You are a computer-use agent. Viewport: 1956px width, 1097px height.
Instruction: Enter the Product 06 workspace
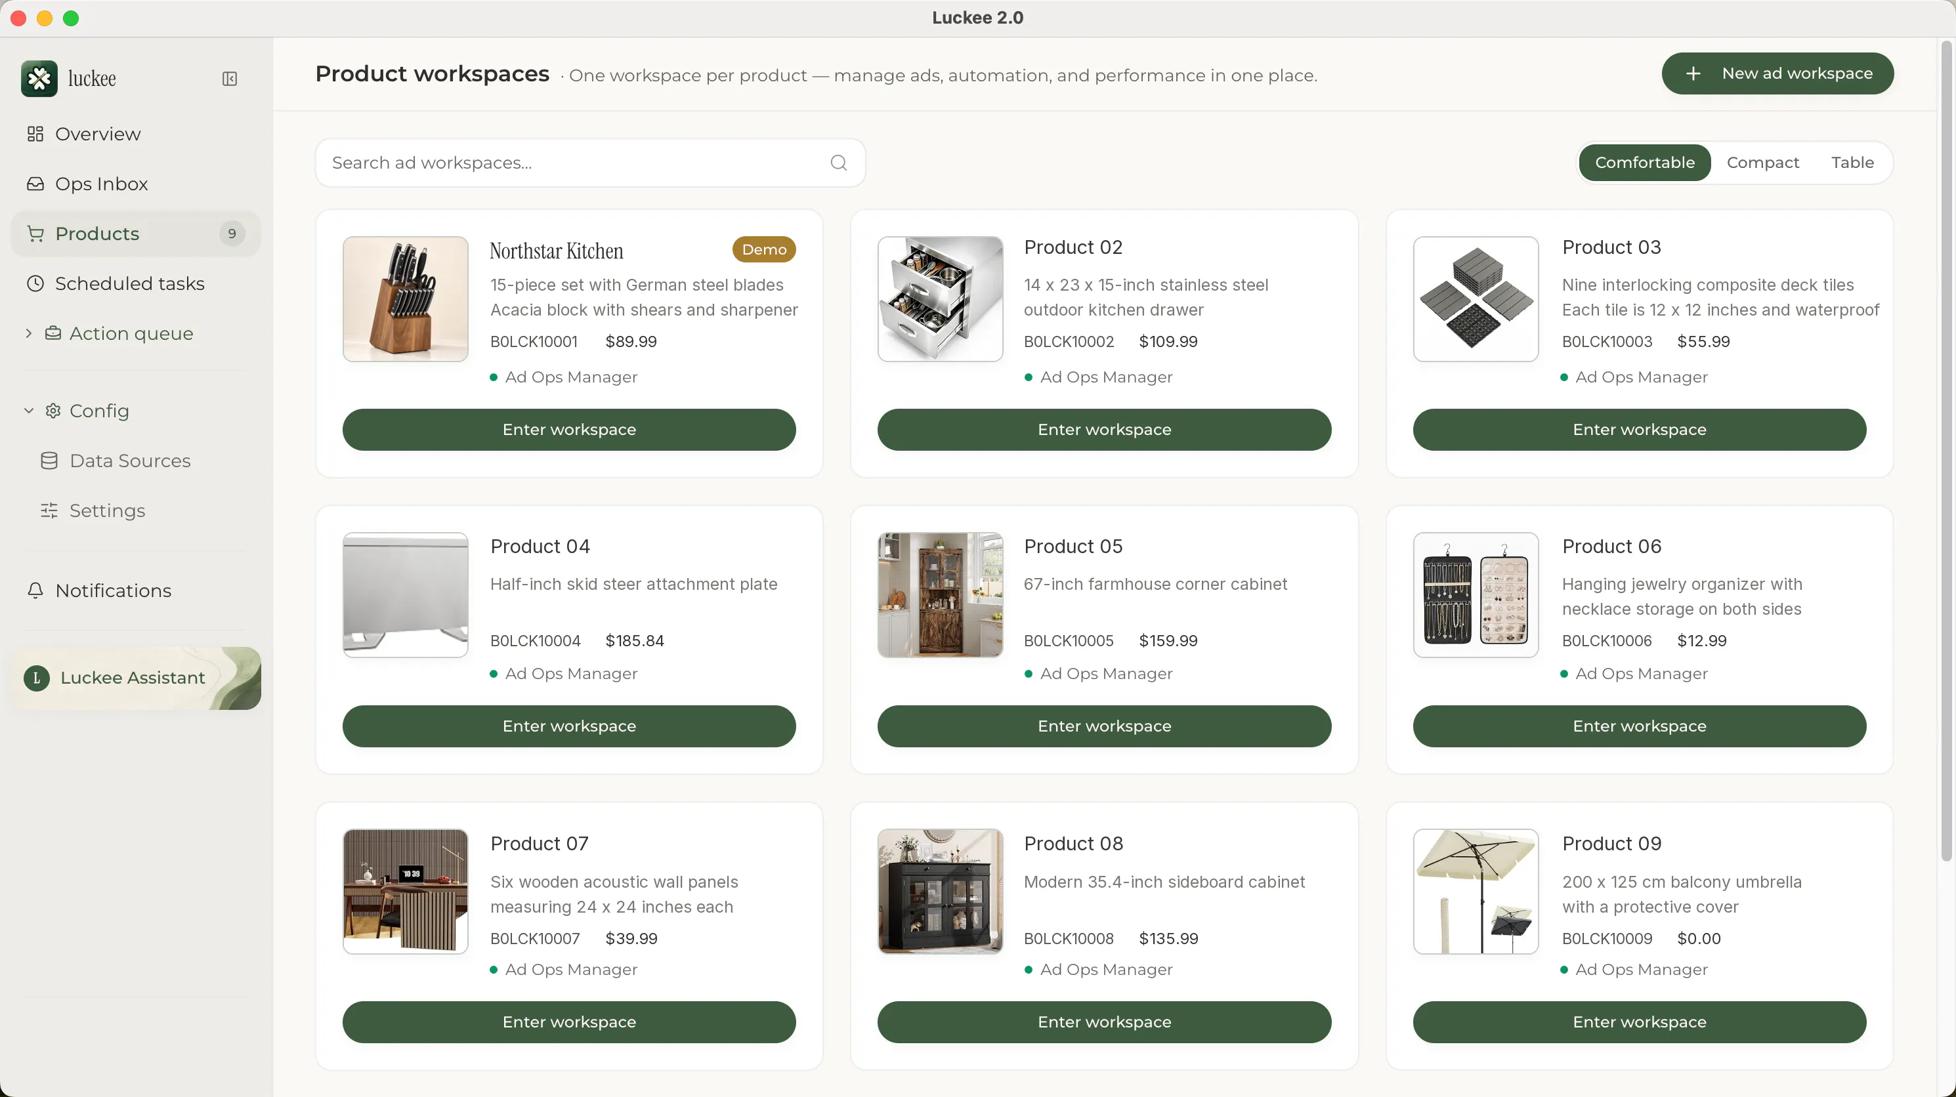(1640, 726)
